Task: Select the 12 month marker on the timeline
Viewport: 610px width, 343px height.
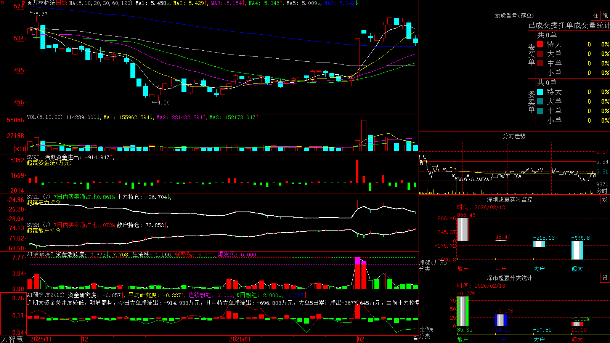Action: tap(85, 339)
